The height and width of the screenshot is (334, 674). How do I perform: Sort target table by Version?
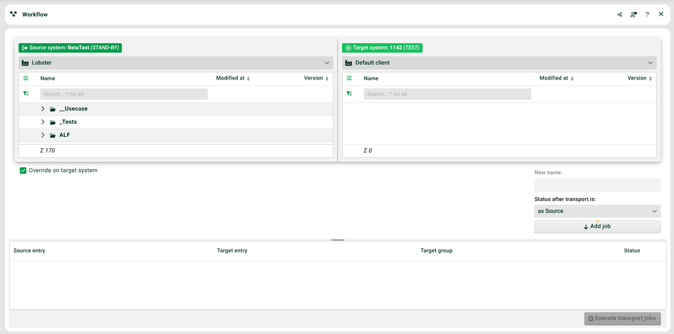tap(640, 78)
